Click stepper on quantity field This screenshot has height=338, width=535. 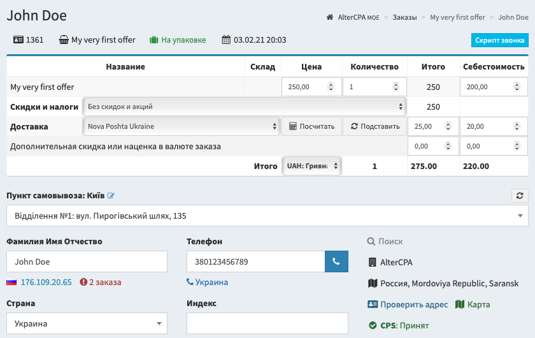tap(396, 87)
